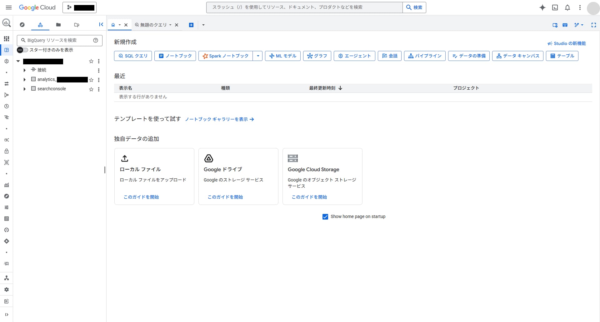This screenshot has height=322, width=600.
Task: Expand the 接続 tree node
Action: click(24, 70)
